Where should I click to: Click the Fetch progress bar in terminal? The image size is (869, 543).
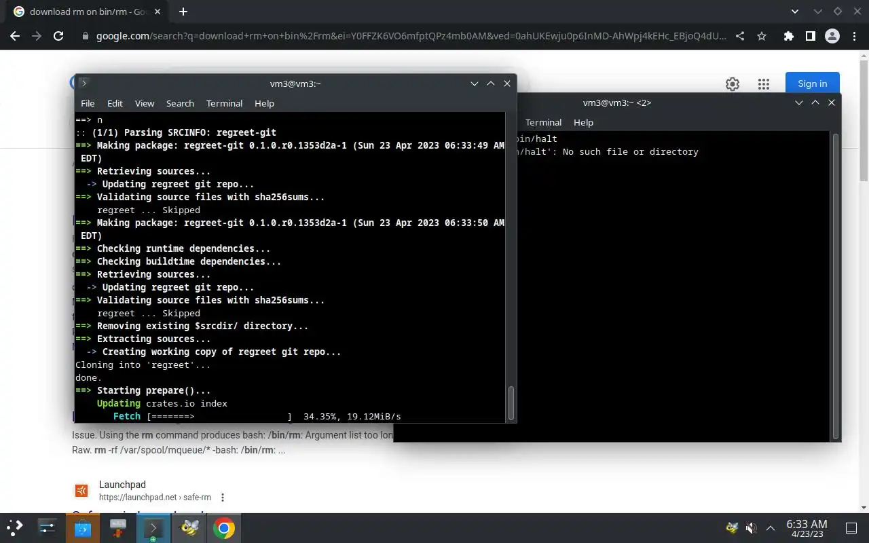(x=219, y=416)
